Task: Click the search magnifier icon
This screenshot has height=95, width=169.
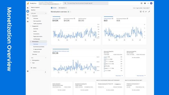Action: pos(65,3)
